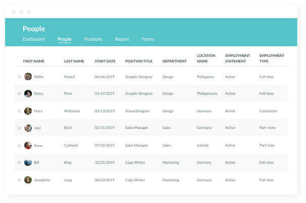The width and height of the screenshot is (306, 203).
Task: Select the People tab
Action: (65, 39)
